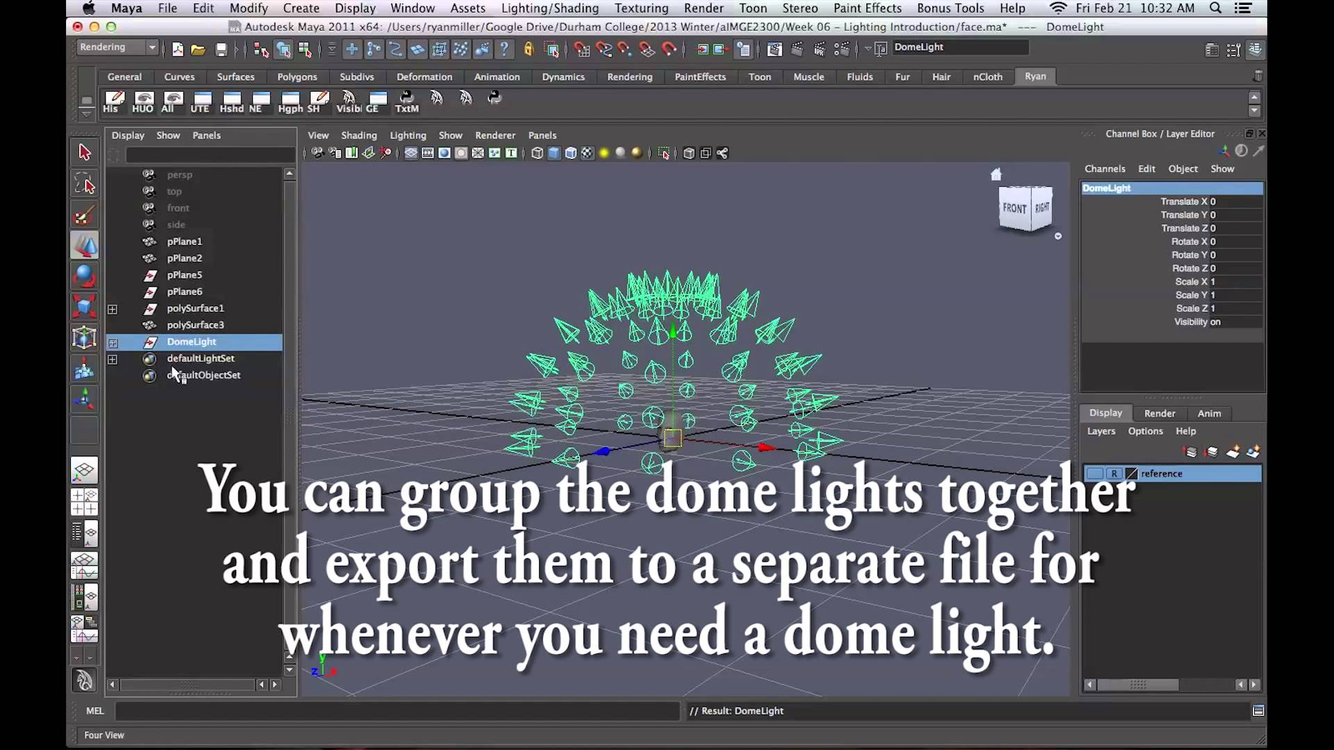The width and height of the screenshot is (1334, 750).
Task: Select pPlane5 in the outliner
Action: (x=184, y=275)
